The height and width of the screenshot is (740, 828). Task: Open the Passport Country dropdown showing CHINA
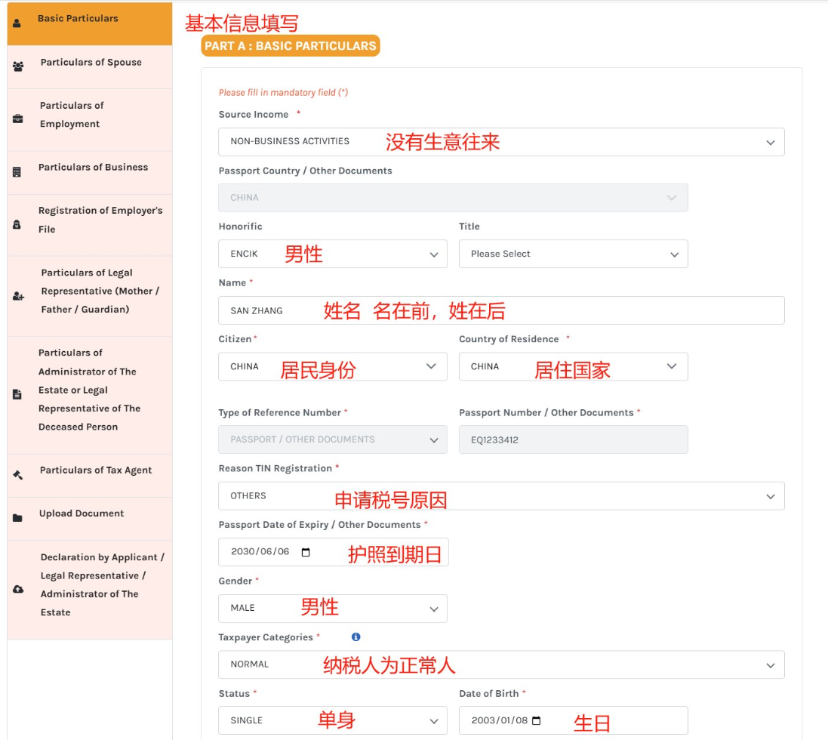pos(453,198)
